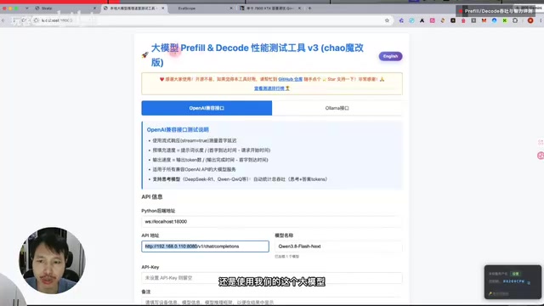The image size is (544, 306).
Task: Click the blue circle extension icon
Action: click(494, 20)
